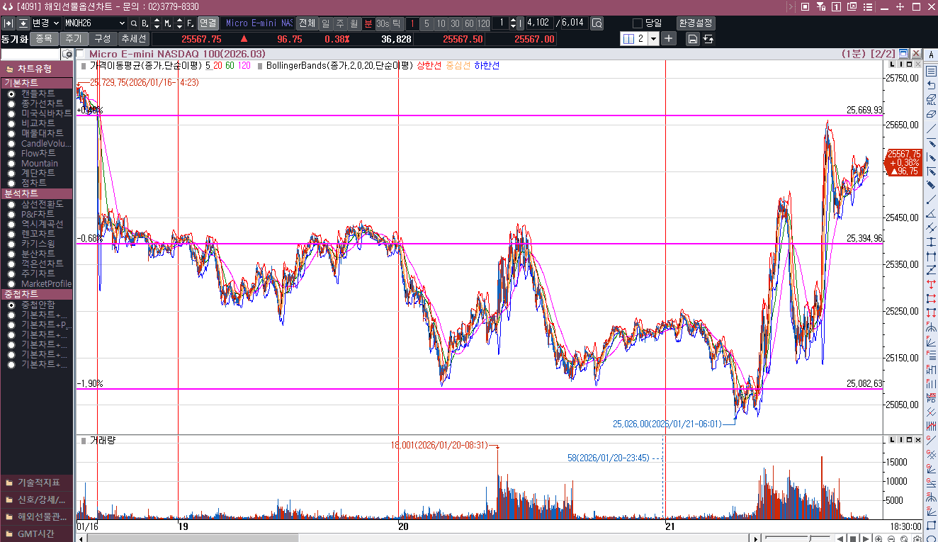Click the 연결 button
The height and width of the screenshot is (542, 938).
[208, 23]
